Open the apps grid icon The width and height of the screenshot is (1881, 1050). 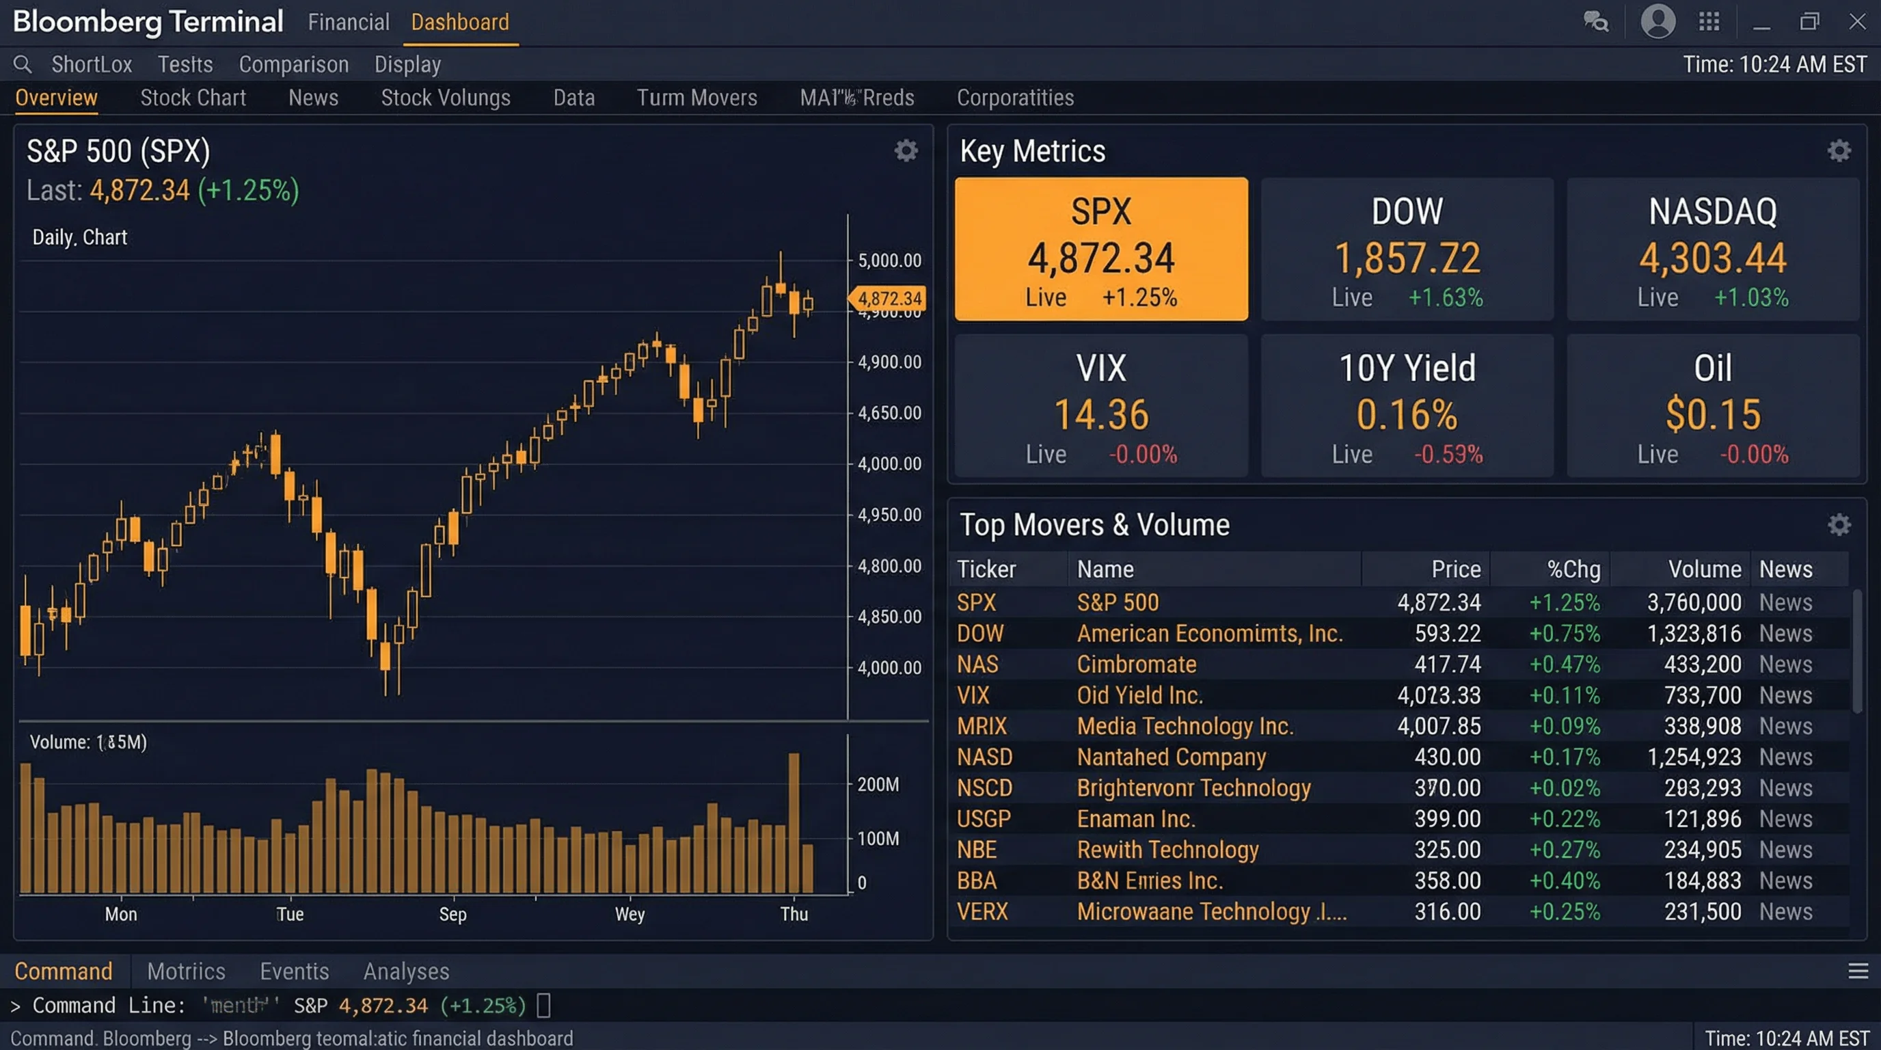coord(1709,21)
